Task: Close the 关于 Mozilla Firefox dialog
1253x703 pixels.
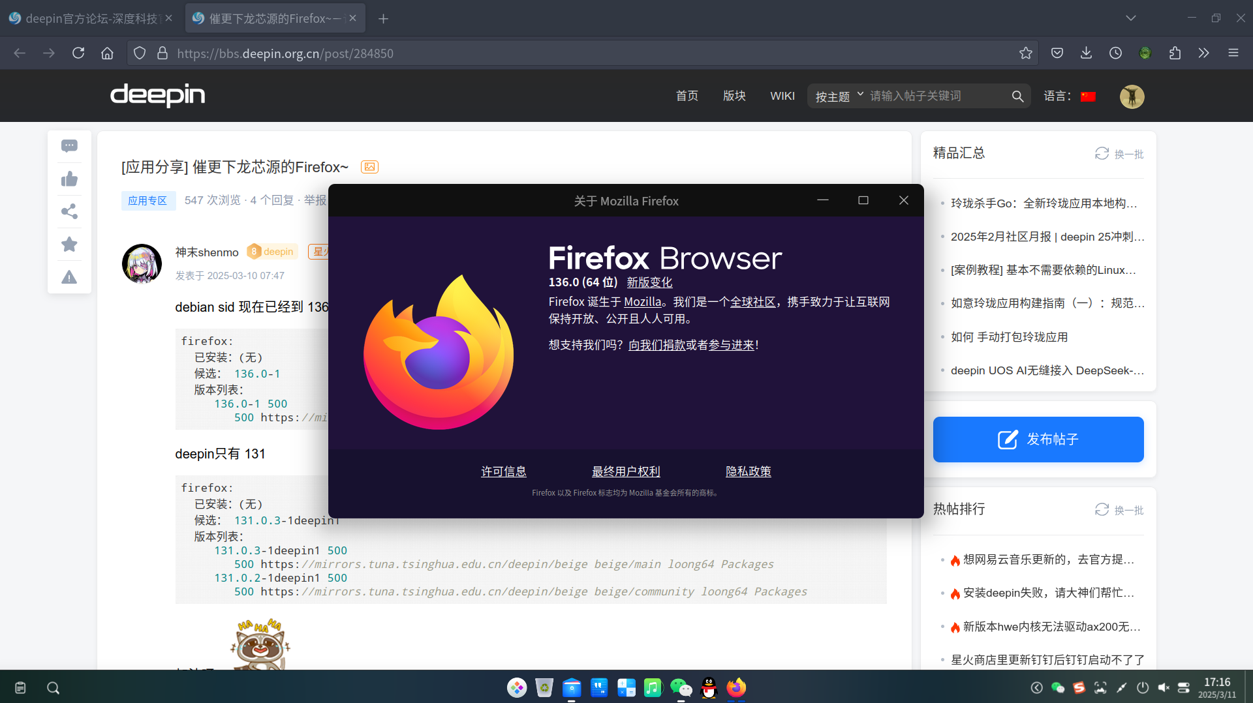Action: [904, 200]
